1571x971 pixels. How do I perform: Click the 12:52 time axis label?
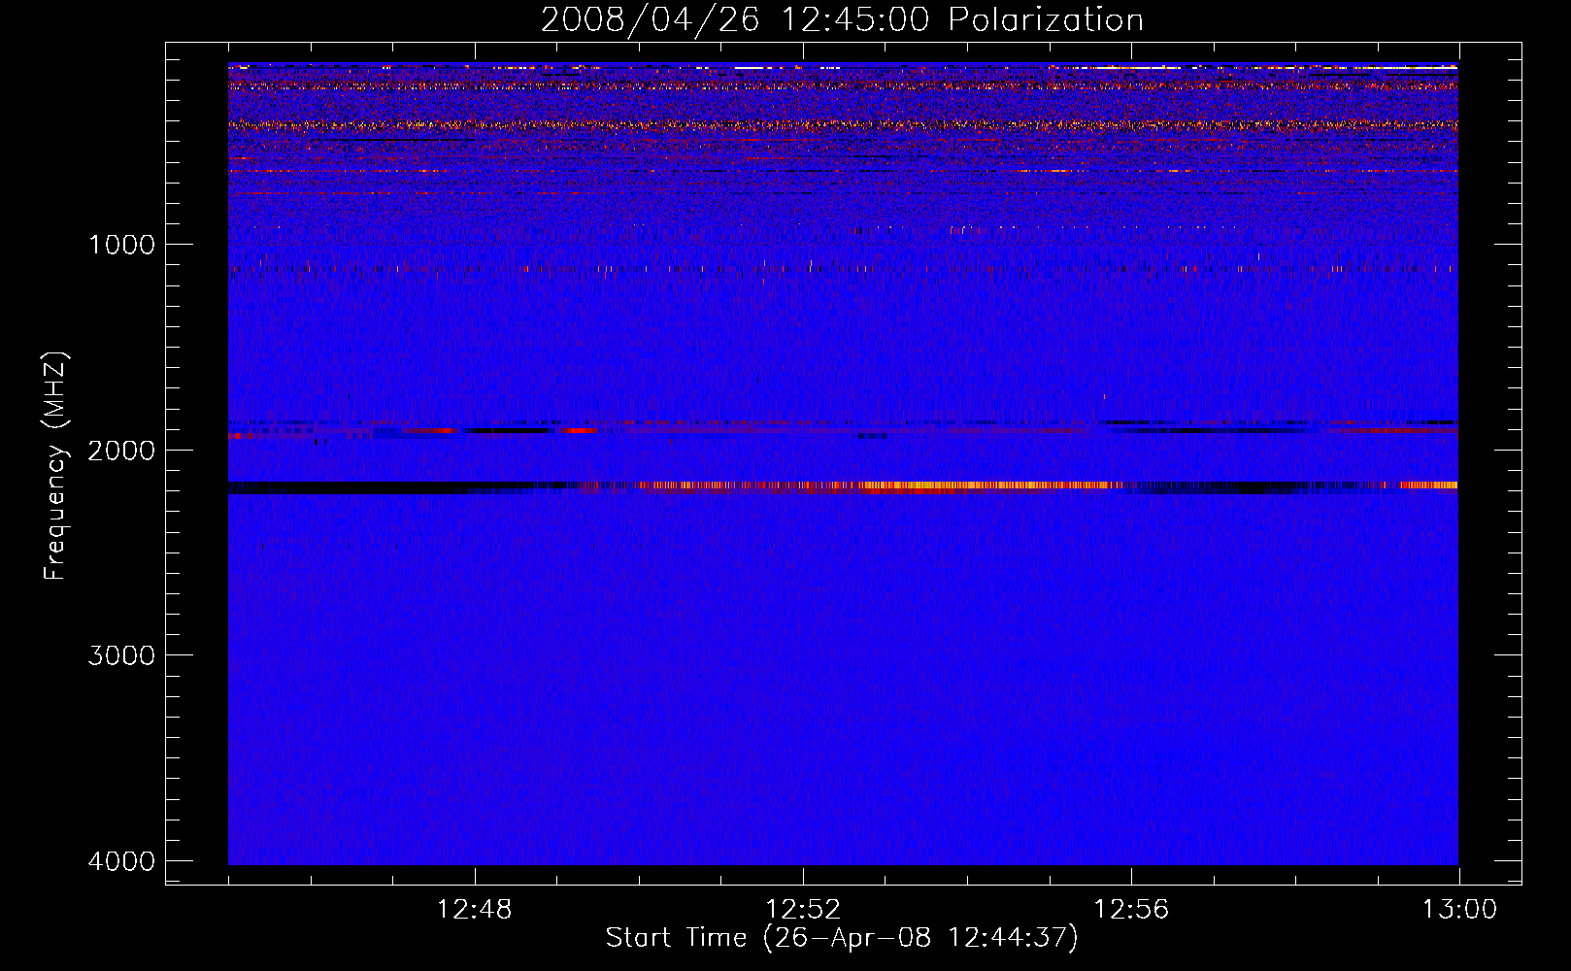[803, 910]
